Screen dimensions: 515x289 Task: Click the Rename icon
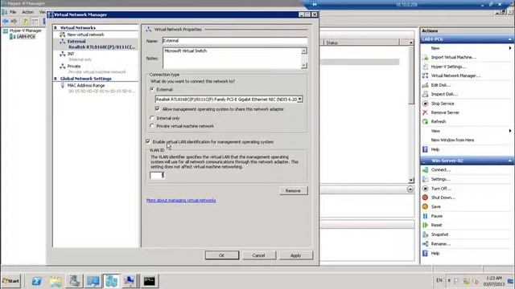coord(425,244)
